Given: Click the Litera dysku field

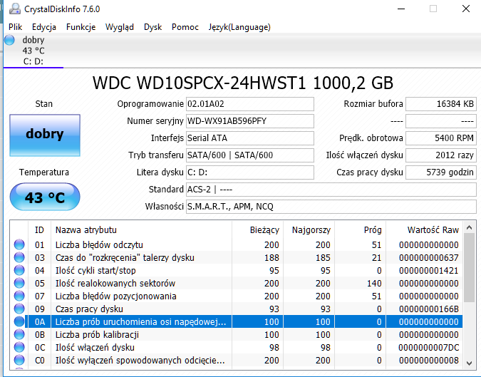Looking at the screenshot, I should click(x=250, y=172).
